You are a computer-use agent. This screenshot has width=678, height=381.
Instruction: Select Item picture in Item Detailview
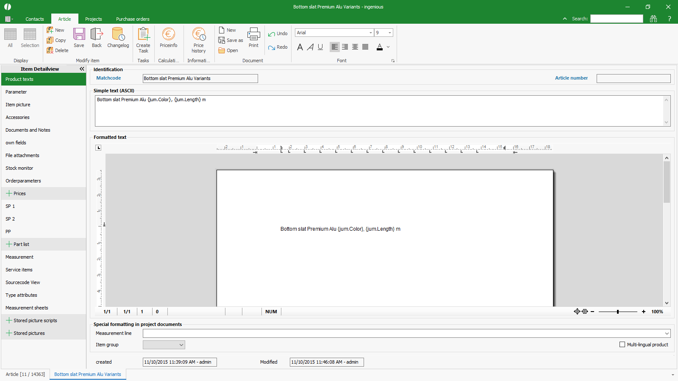[18, 105]
